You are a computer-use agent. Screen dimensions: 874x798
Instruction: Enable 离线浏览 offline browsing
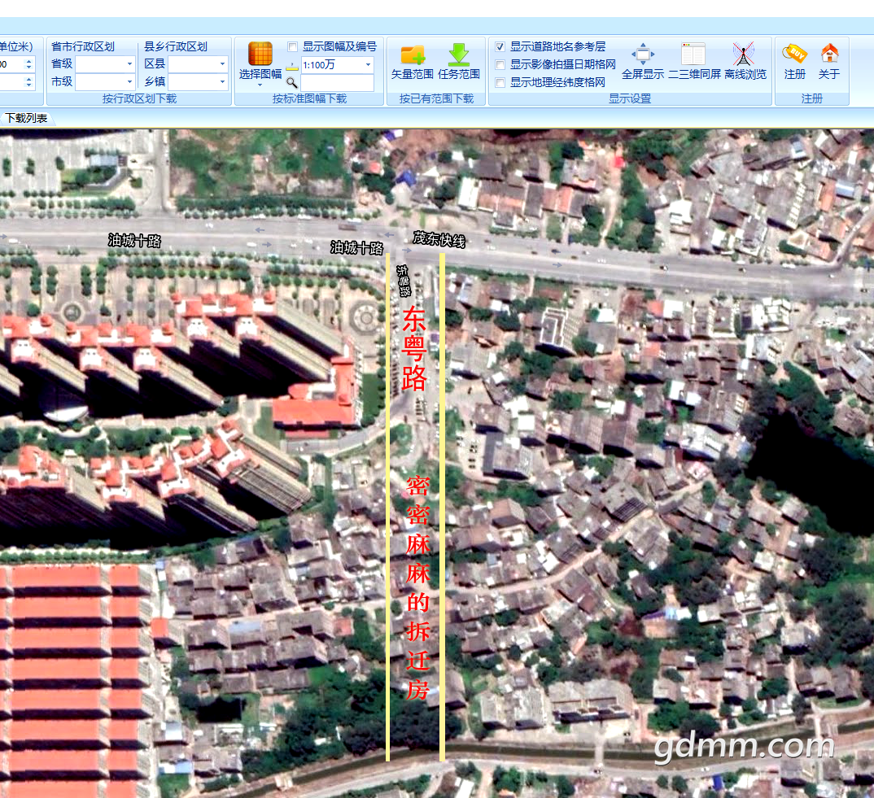tap(744, 55)
